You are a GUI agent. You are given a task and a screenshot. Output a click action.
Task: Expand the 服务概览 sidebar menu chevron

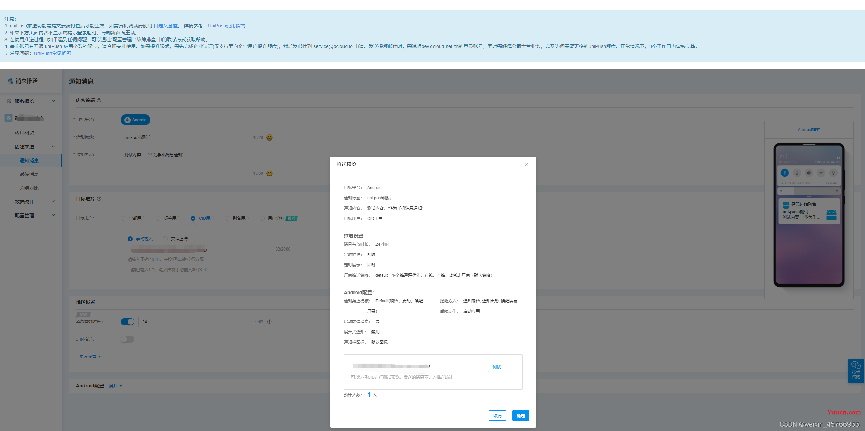(x=53, y=101)
